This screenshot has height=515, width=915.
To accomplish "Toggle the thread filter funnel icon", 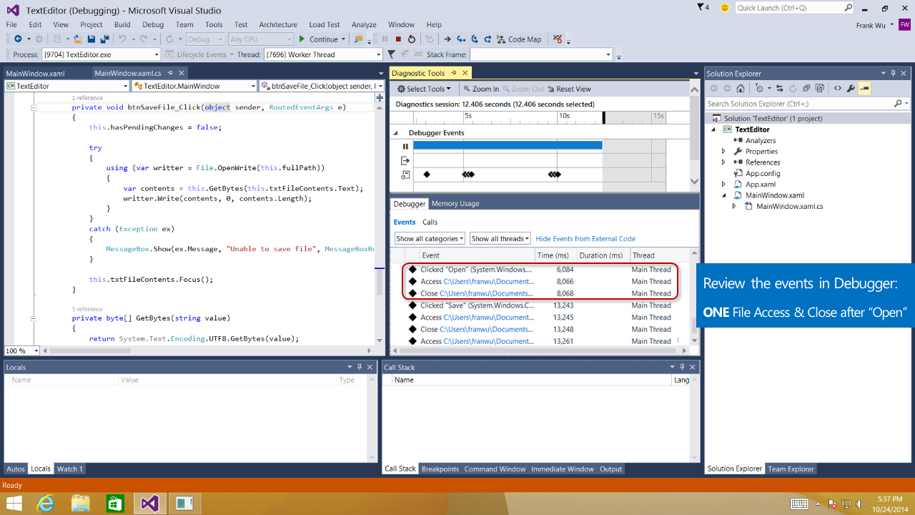I will pyautogui.click(x=391, y=54).
